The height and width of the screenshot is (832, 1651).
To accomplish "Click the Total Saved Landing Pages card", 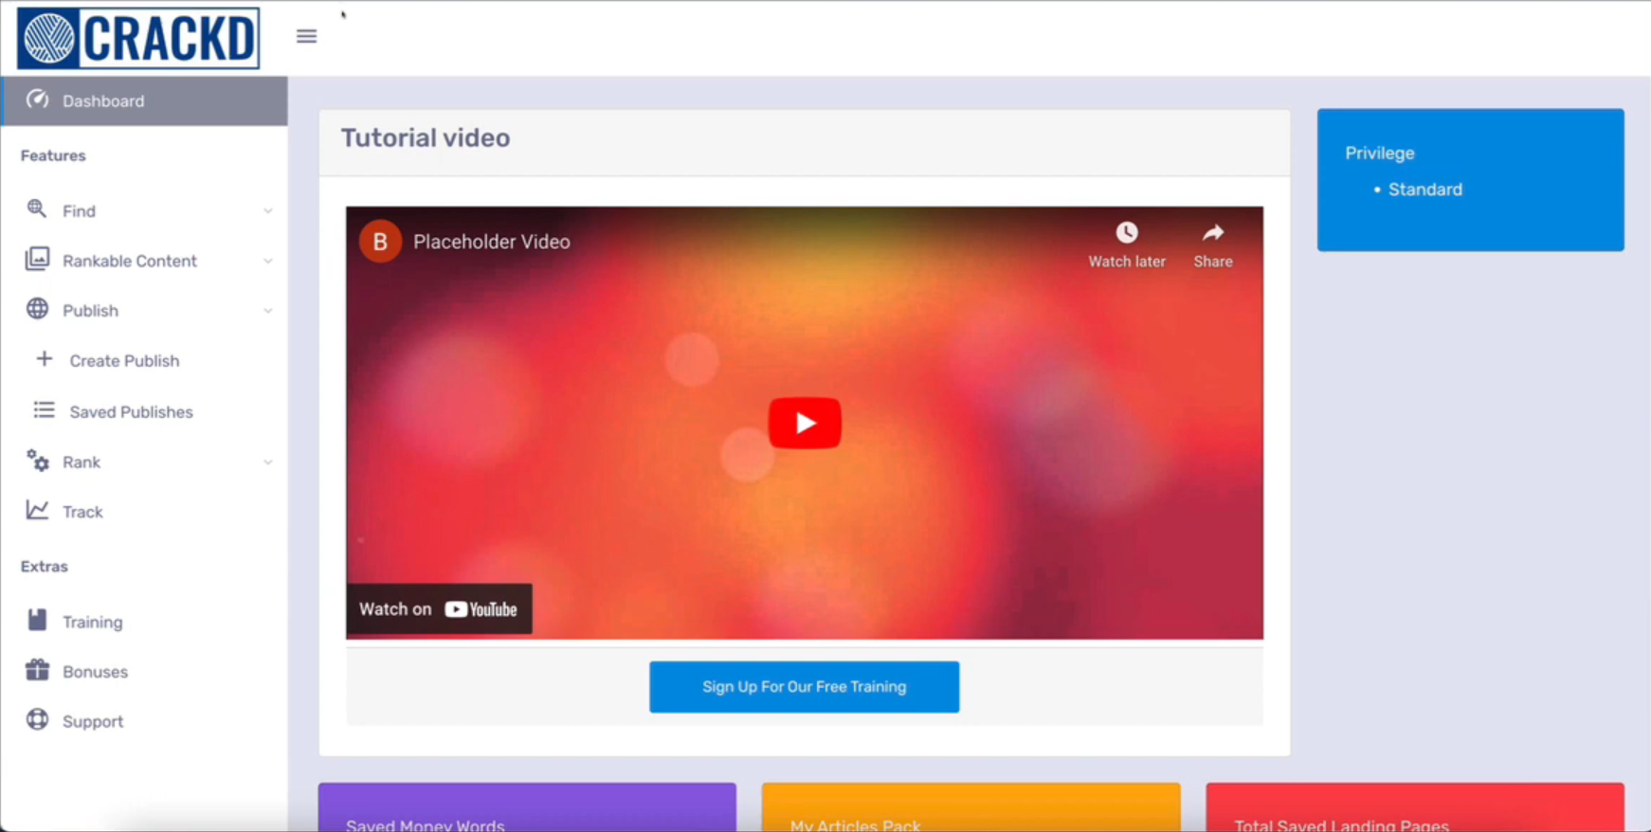I will (1415, 807).
